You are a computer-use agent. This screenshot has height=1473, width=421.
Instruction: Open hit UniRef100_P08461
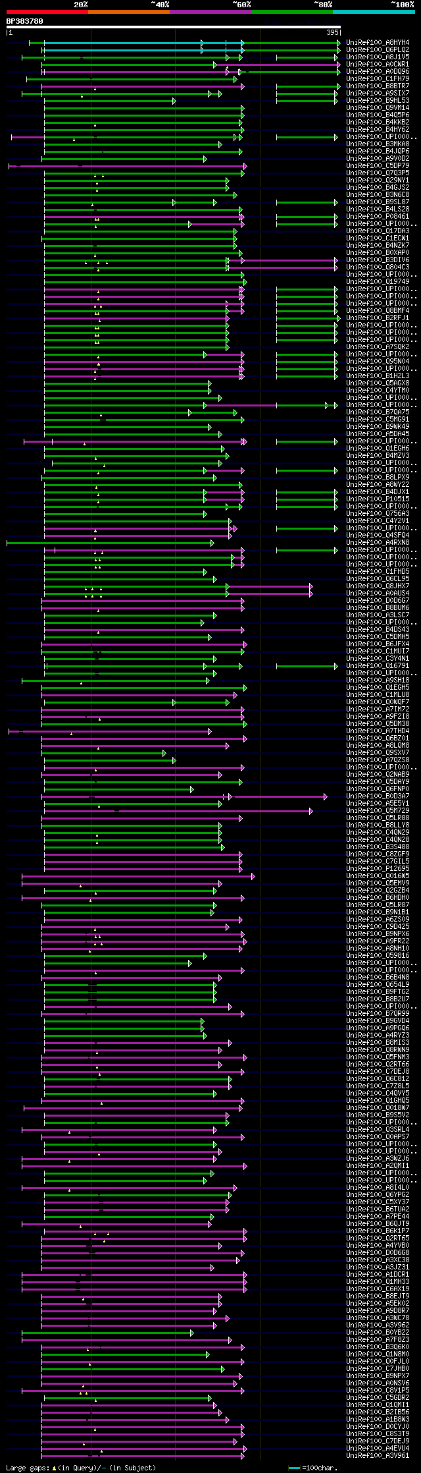378,216
